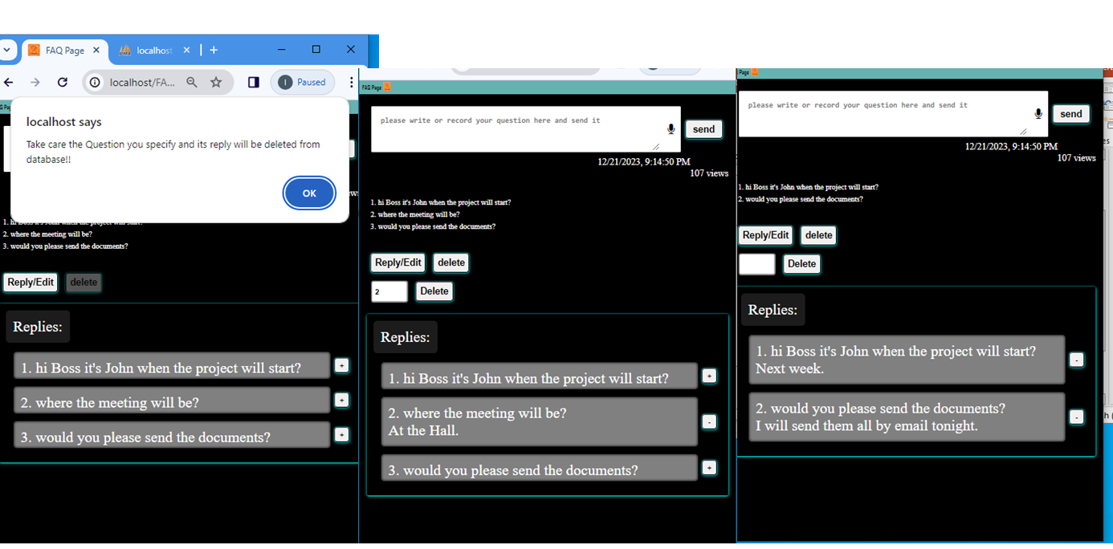Screen dimensions: 1113x549
Task: Open the Chrome side panel icon
Action: point(253,82)
